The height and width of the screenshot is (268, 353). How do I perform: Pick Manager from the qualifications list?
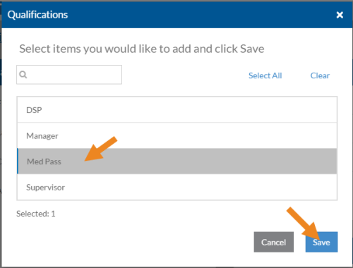pos(177,135)
